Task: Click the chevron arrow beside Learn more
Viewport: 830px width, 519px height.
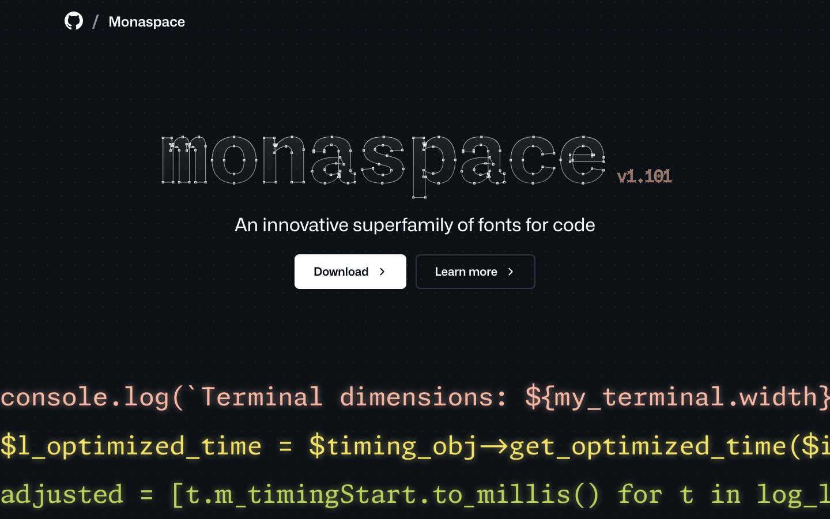Action: pyautogui.click(x=511, y=272)
